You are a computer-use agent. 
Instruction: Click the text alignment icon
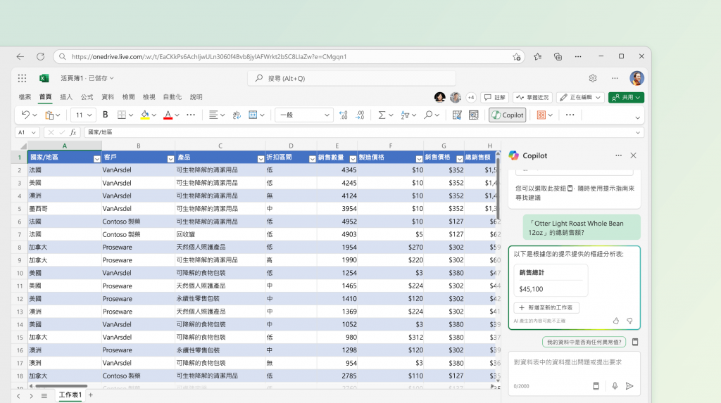click(213, 115)
